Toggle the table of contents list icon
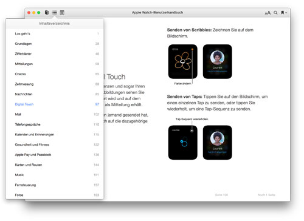304x221 pixels. (54, 13)
